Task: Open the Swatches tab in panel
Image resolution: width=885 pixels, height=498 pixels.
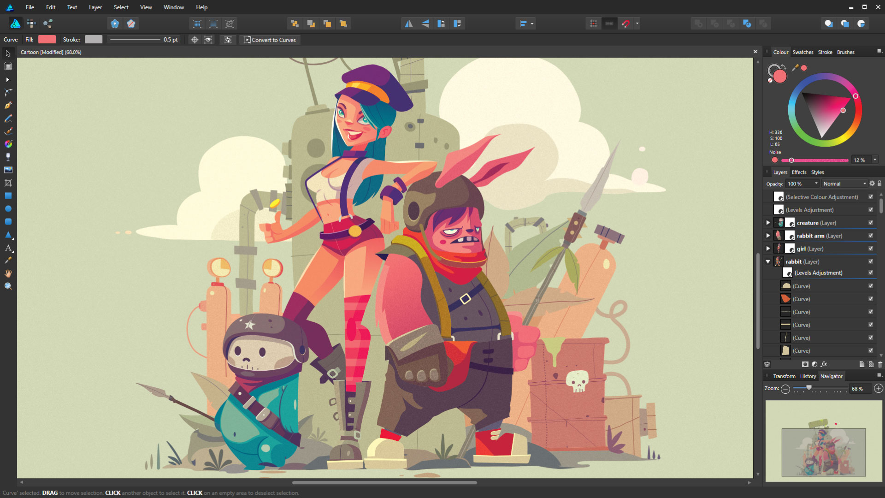Action: [x=802, y=52]
